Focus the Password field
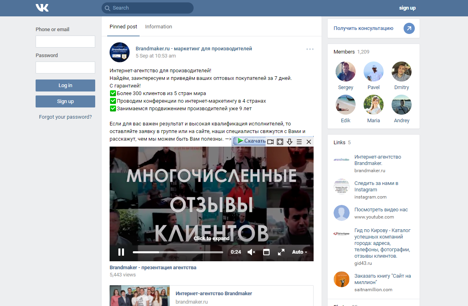Screen dimensions: 468x306 (x=65, y=68)
